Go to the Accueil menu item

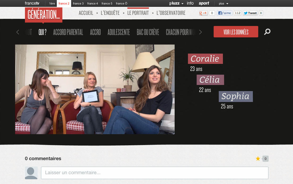click(x=86, y=13)
